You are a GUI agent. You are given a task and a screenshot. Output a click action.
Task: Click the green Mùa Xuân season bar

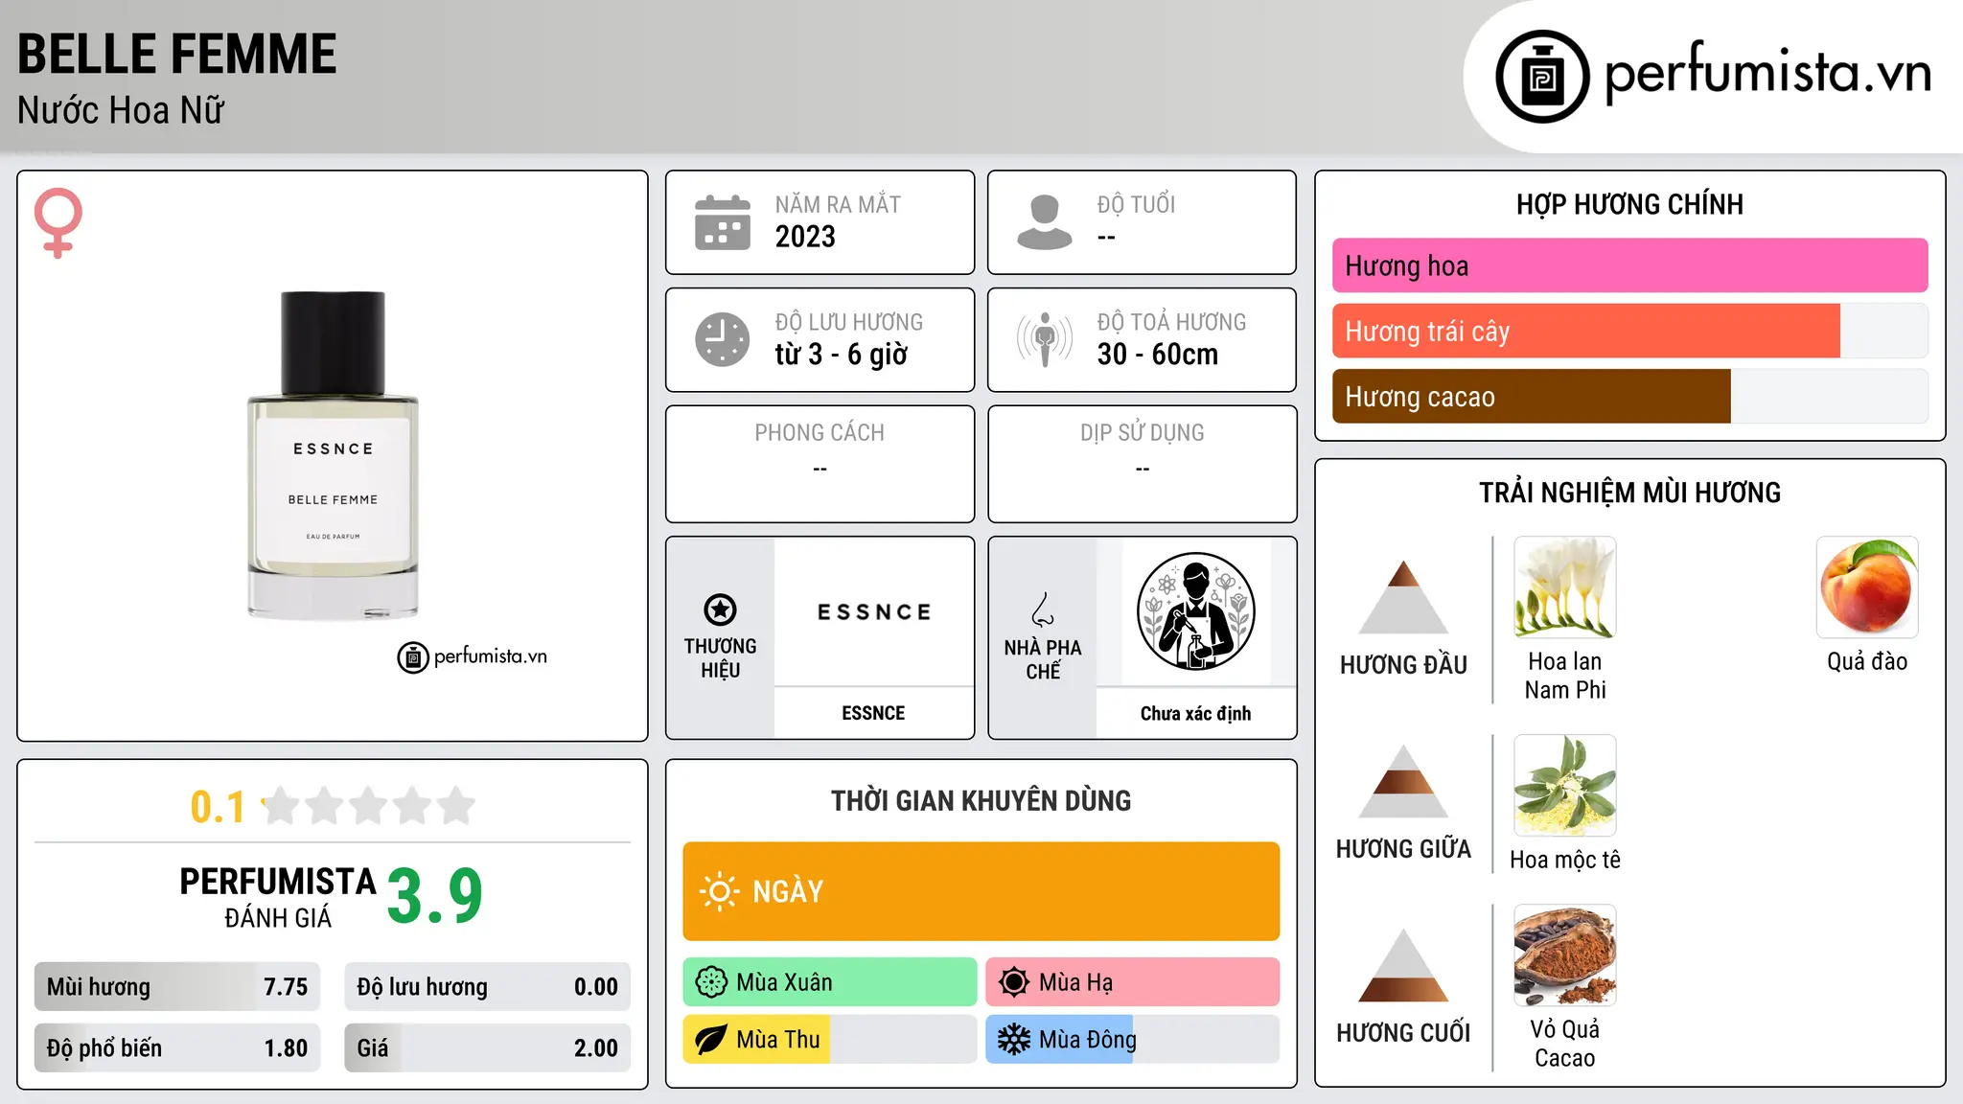click(829, 982)
